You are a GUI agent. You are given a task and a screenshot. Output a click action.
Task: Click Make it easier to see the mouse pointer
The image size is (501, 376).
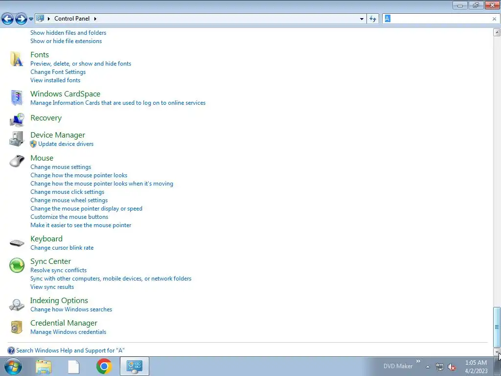coord(81,225)
